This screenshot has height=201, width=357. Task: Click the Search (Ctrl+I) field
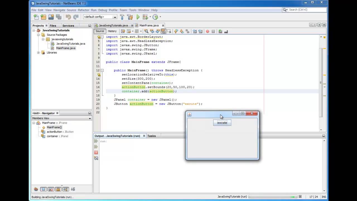pos(304,10)
